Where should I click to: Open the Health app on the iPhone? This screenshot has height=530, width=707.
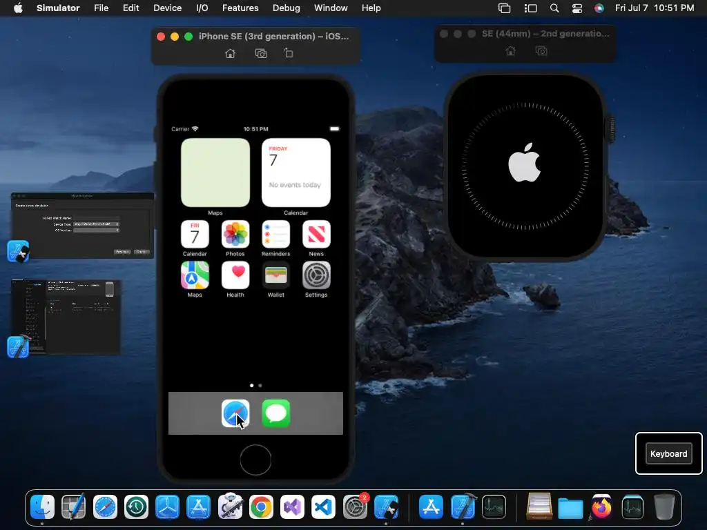tap(235, 275)
